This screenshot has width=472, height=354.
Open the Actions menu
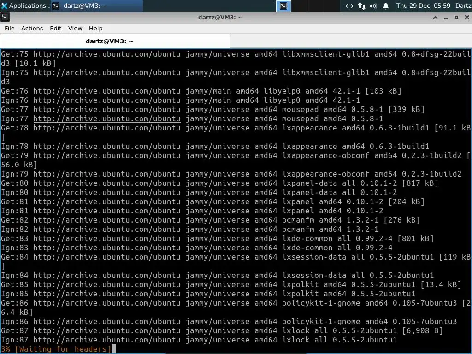tap(32, 28)
